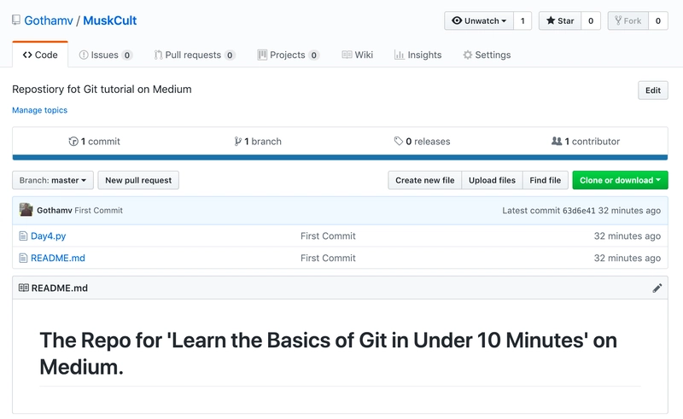Screen dimensions: 683x419
Task: Click the Manage topics link
Action: [x=39, y=110]
